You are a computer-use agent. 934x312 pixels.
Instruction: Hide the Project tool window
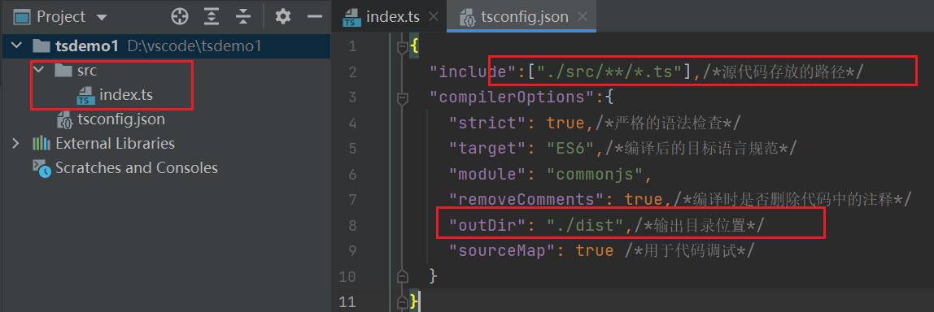(x=315, y=17)
